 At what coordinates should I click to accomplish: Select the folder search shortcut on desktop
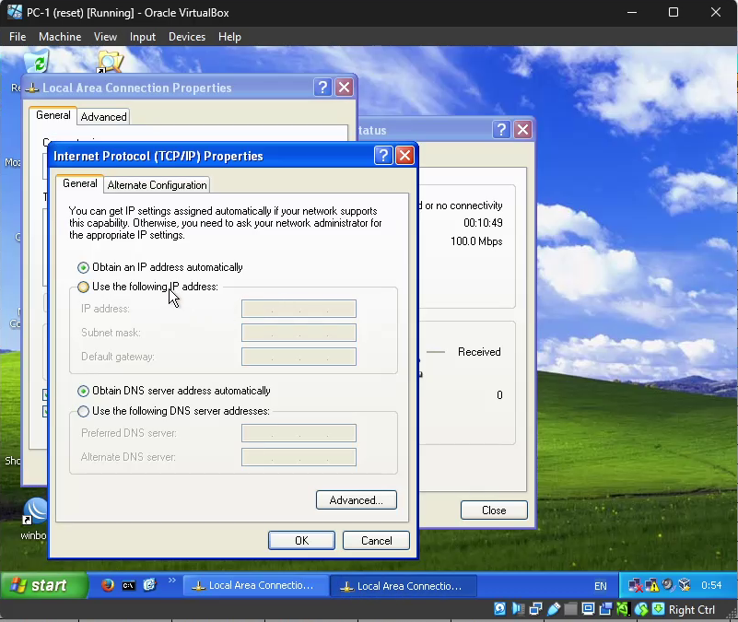(x=110, y=62)
